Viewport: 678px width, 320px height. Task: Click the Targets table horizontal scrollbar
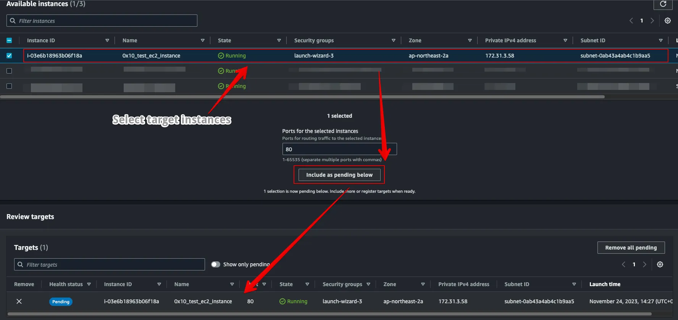(329, 314)
